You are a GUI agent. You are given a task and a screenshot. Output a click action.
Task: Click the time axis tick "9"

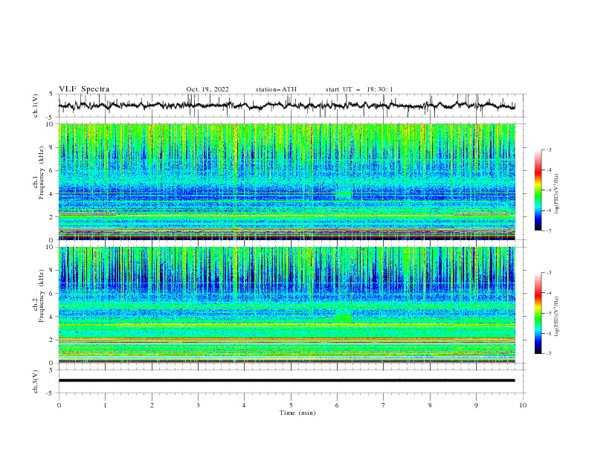point(476,405)
